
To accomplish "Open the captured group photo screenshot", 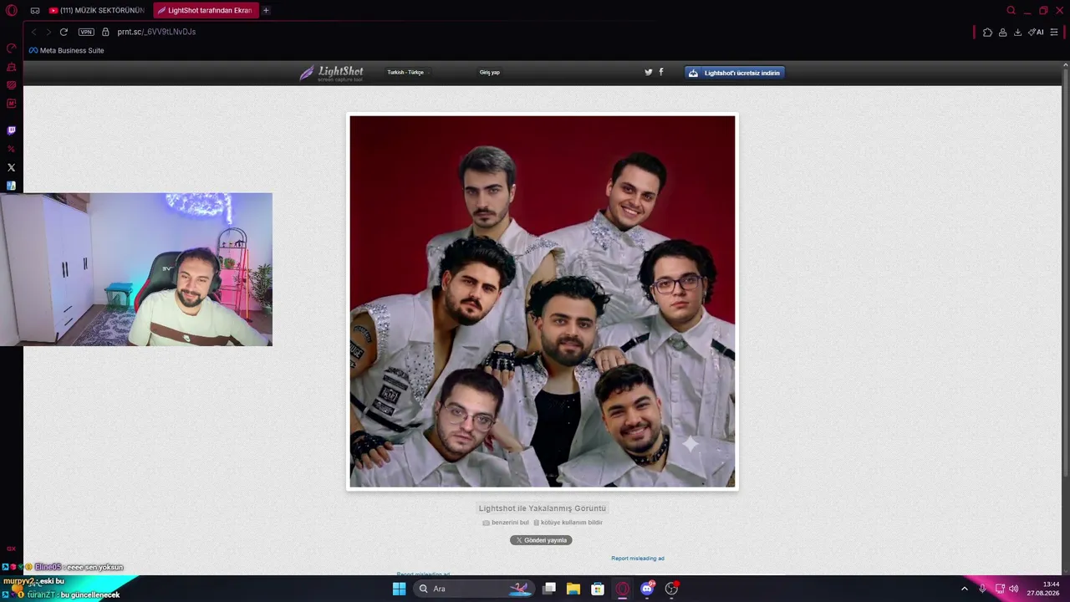I will tap(543, 301).
